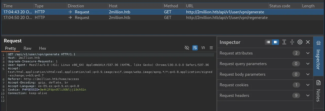Viewport: 325px width, 111px height.
Task: Expand Request attributes section
Action: point(308,53)
